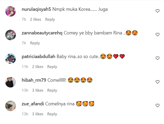164x124 pixels.
Task: Reply to hibah_rm79's comment
Action: (52, 90)
